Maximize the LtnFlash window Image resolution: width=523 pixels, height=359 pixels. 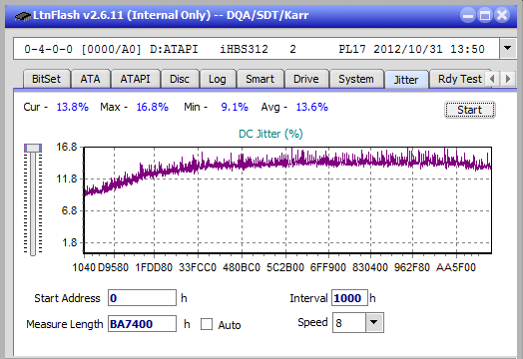485,15
